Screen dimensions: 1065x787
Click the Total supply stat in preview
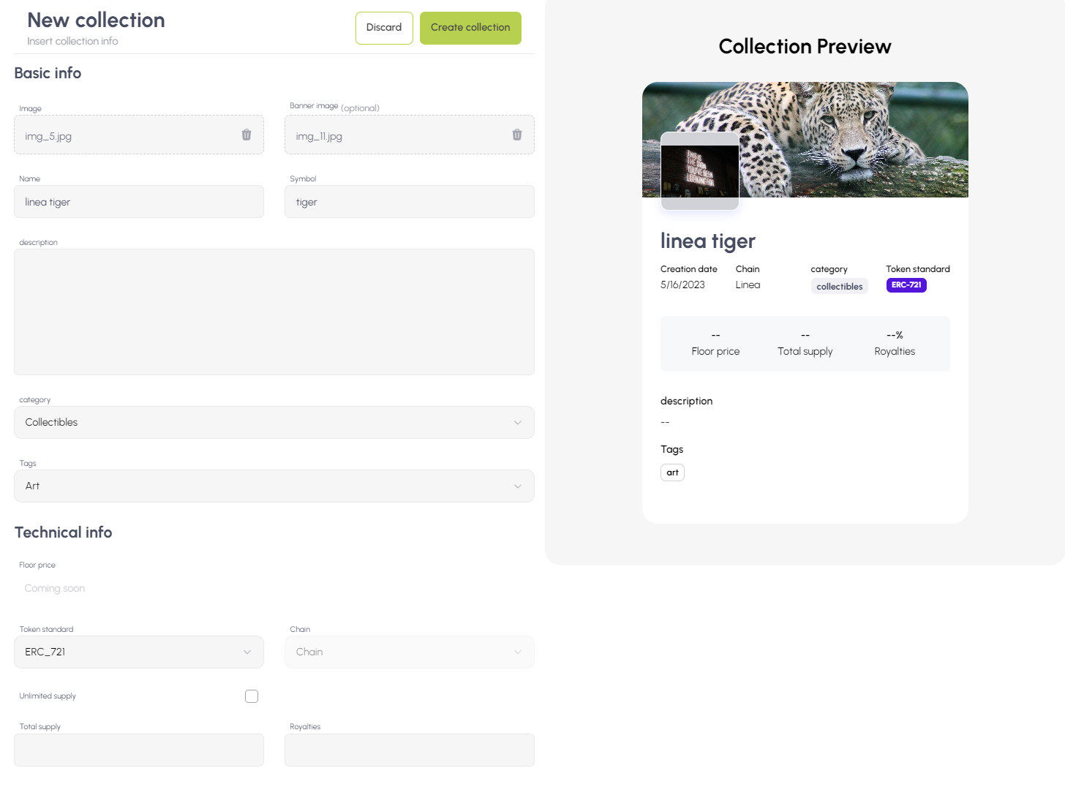805,344
